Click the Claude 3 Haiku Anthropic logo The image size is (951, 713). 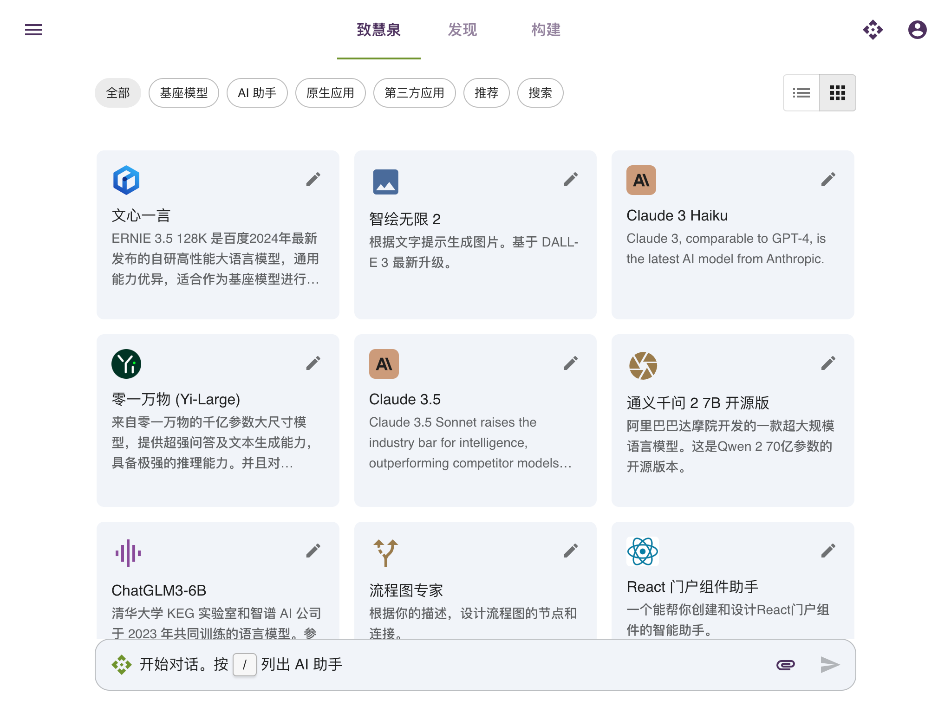click(x=641, y=180)
